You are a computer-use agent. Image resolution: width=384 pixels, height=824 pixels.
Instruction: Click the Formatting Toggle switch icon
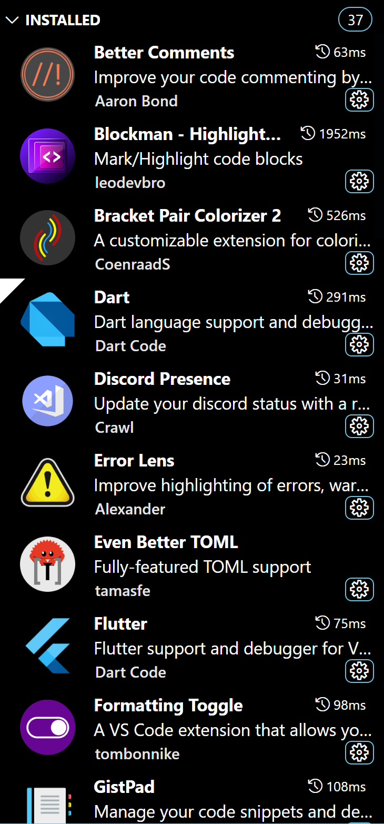point(47,727)
